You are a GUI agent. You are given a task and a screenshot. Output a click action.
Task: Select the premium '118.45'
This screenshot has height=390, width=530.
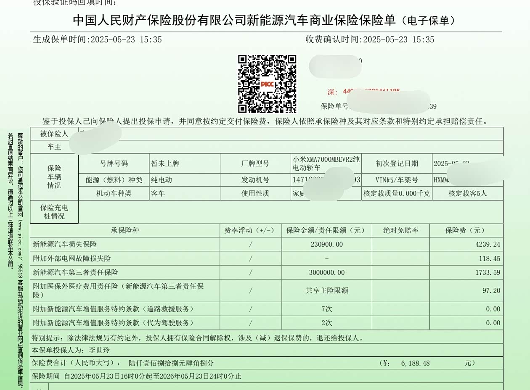490,258
